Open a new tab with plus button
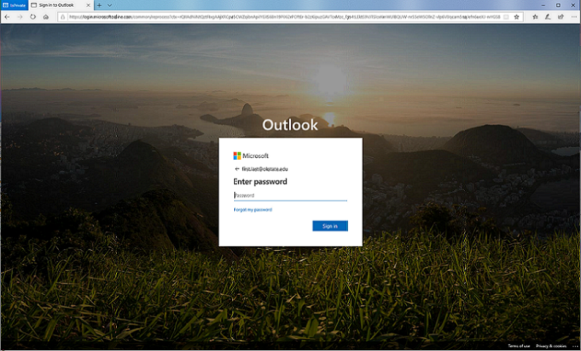Screen dimensions: 581x351 [99, 5]
